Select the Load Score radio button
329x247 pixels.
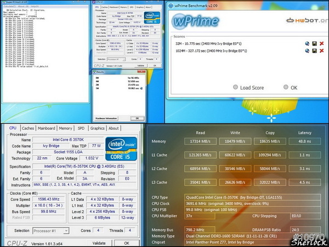point(236,87)
